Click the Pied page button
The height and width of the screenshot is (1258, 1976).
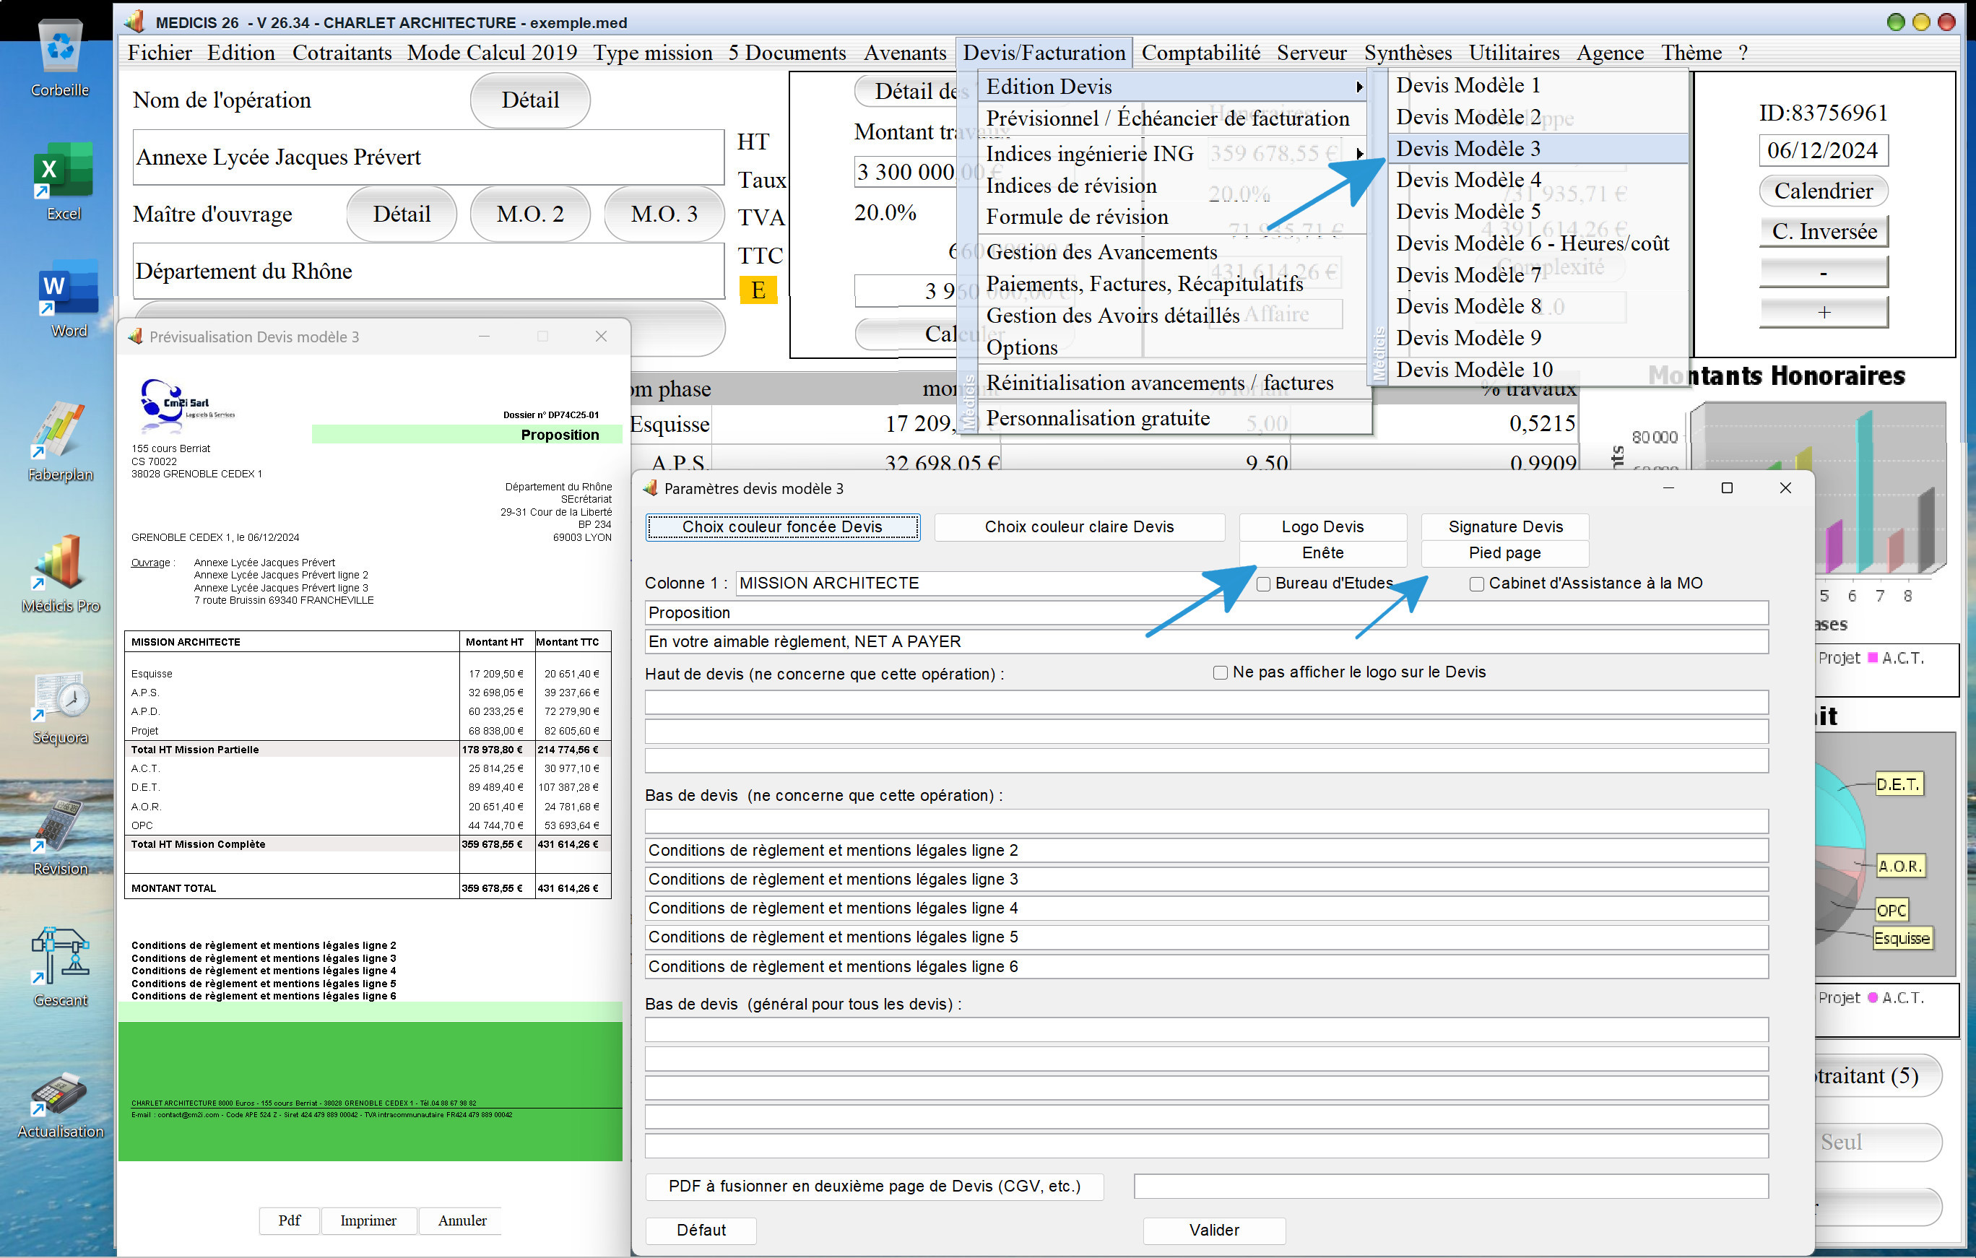coord(1505,553)
